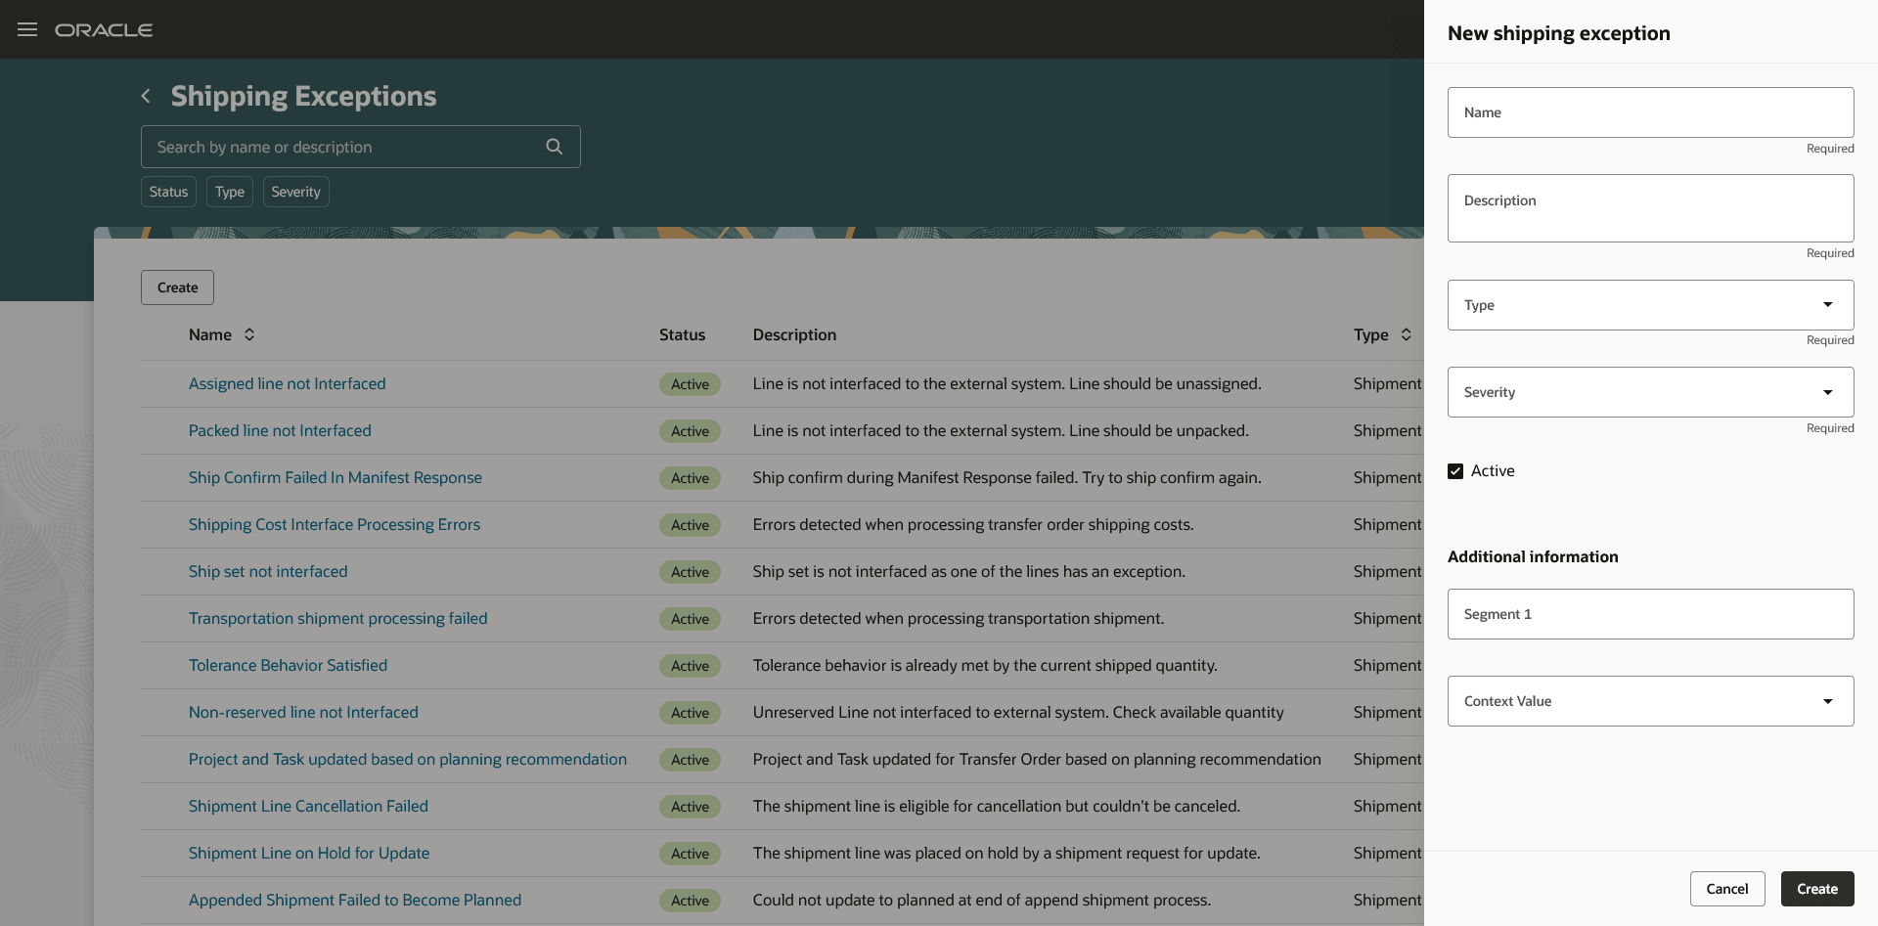Viewport: 1878px width, 926px height.
Task: Uncheck the Active checkbox
Action: [x=1456, y=470]
